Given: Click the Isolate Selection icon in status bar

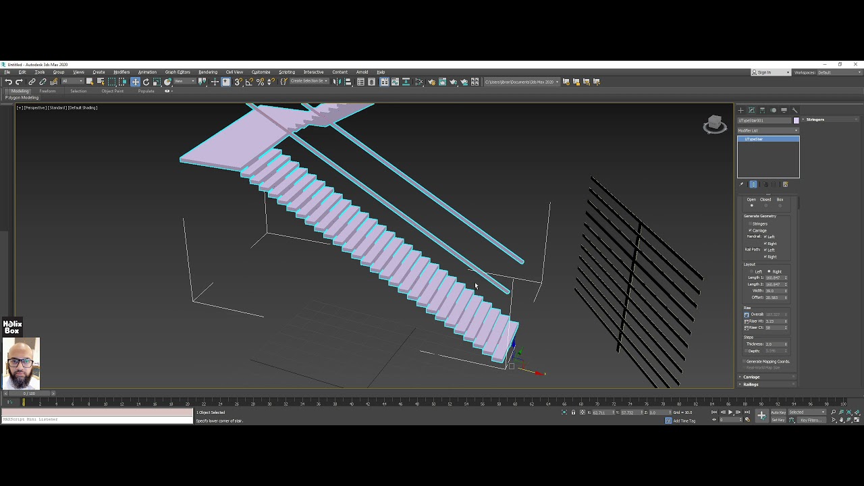Looking at the screenshot, I should coord(564,412).
